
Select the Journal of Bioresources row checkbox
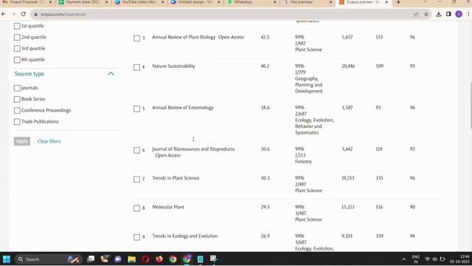click(136, 150)
